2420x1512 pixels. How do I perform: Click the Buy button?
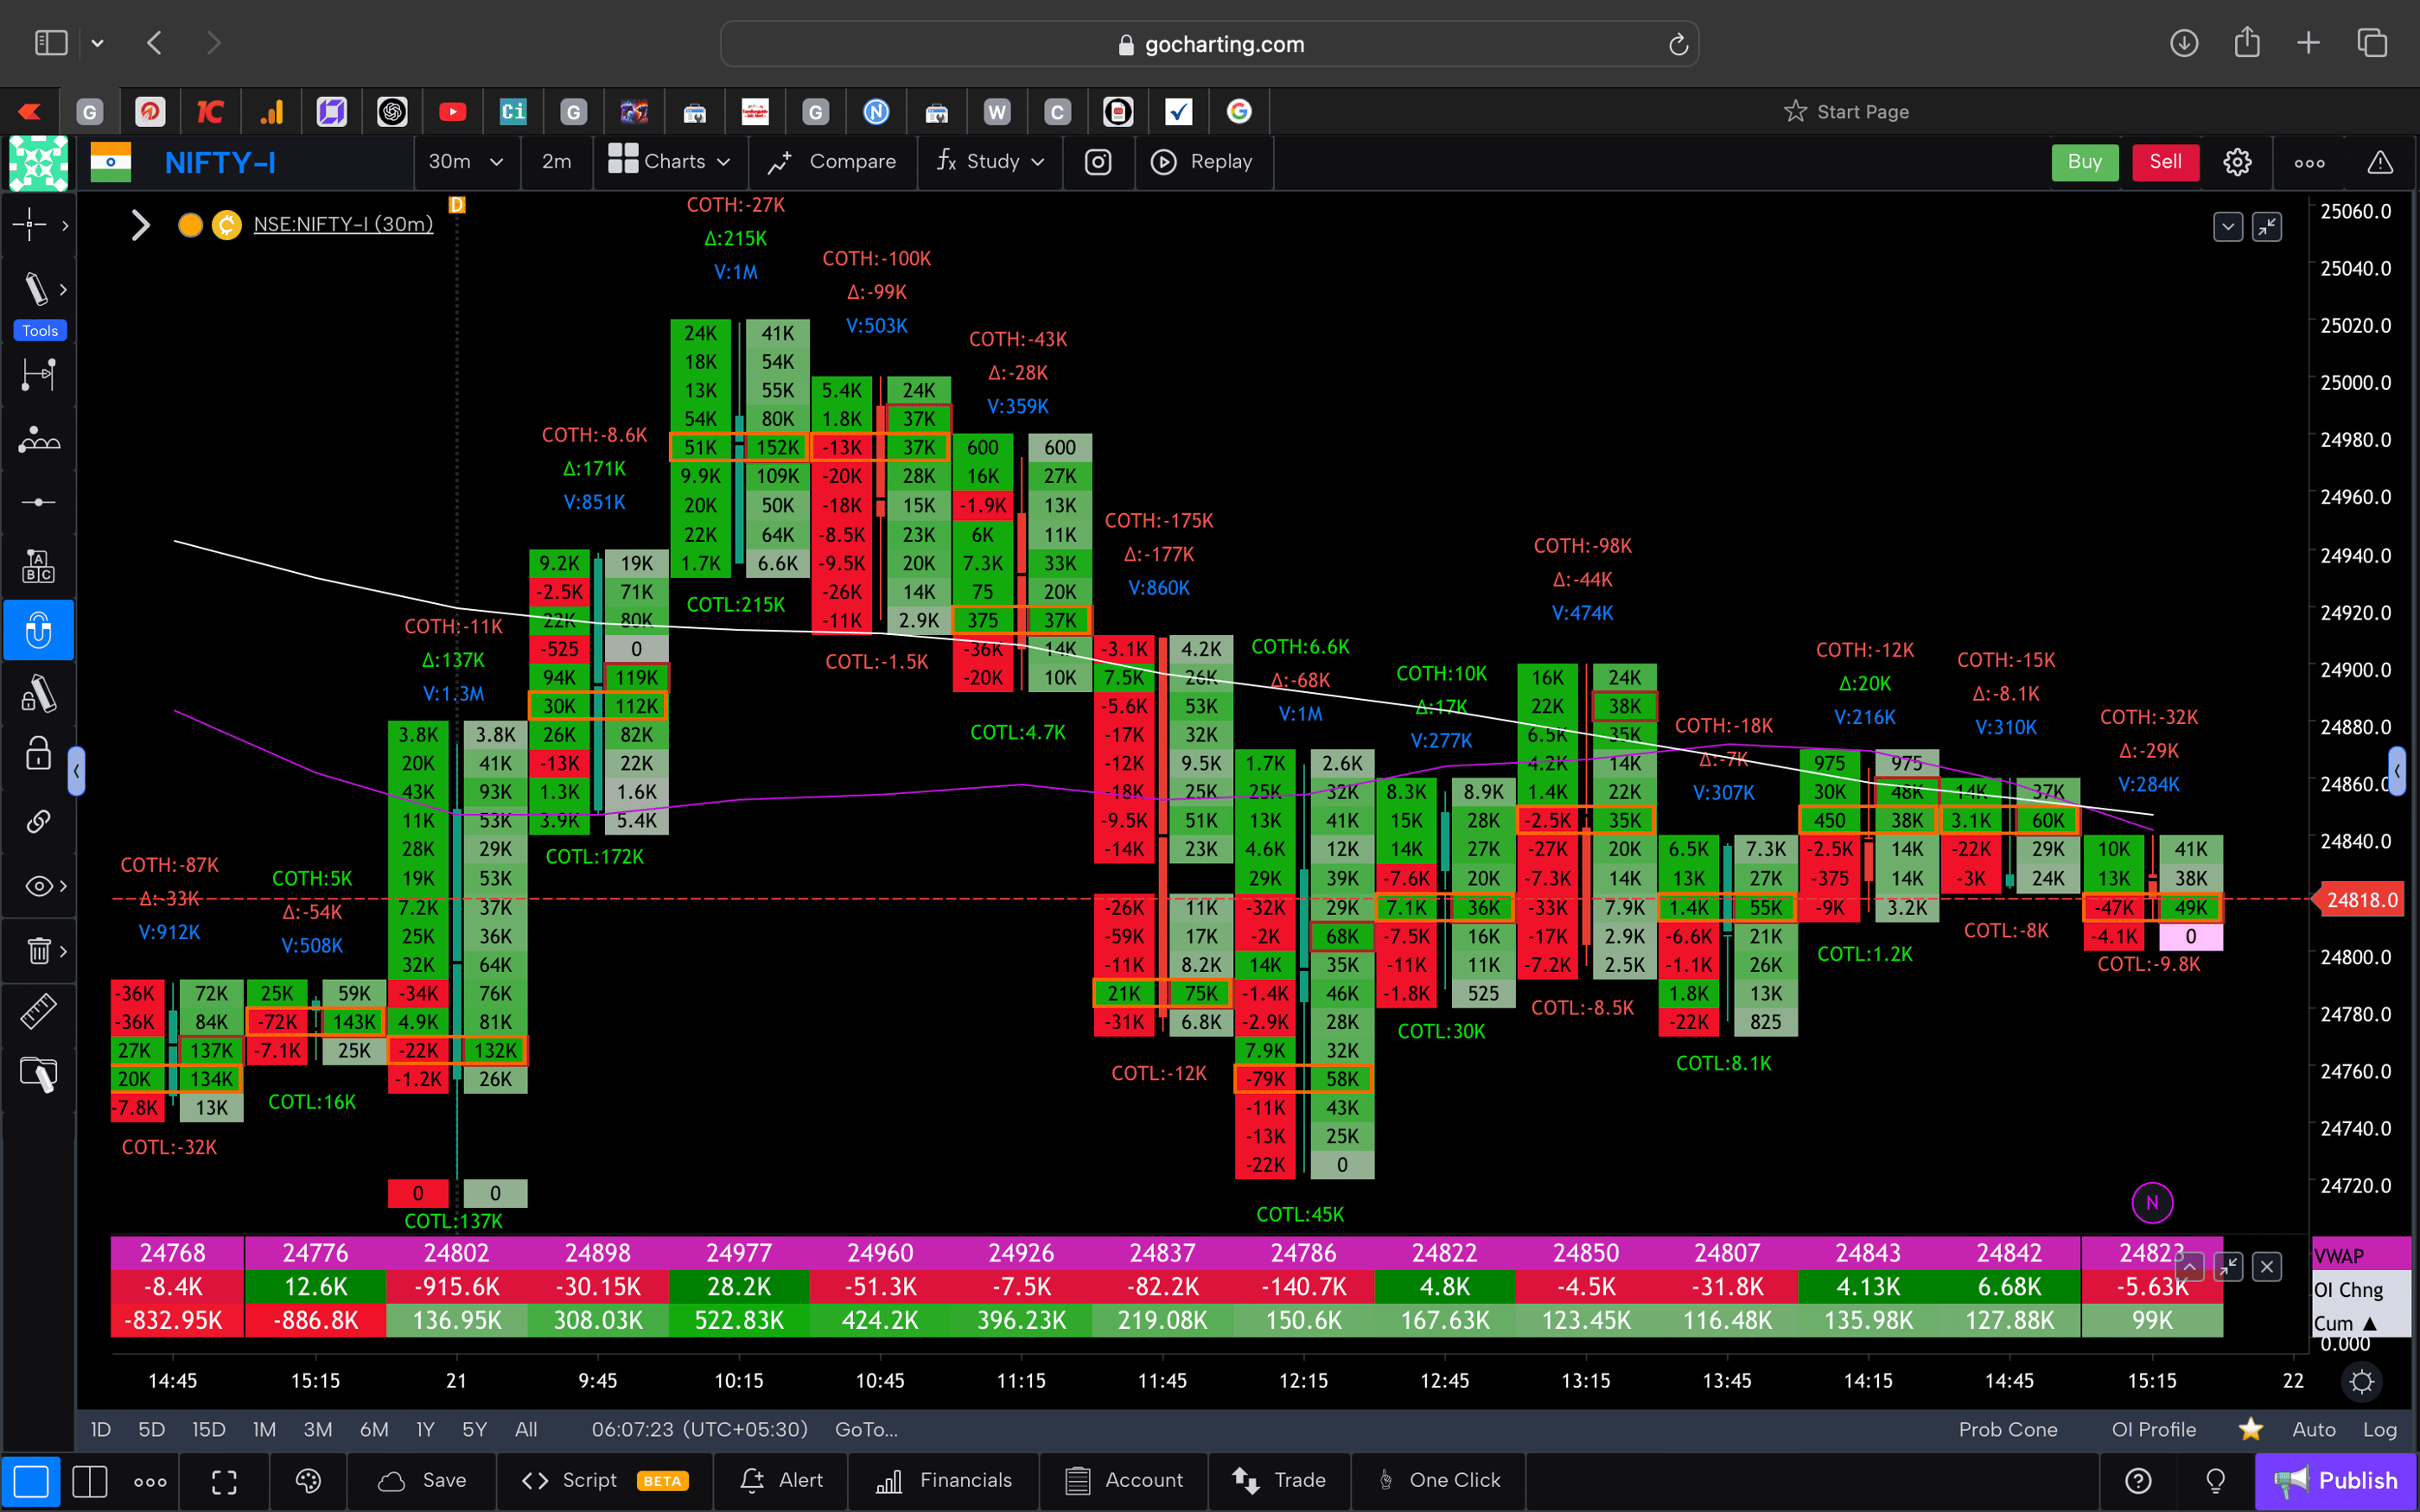[x=2084, y=162]
